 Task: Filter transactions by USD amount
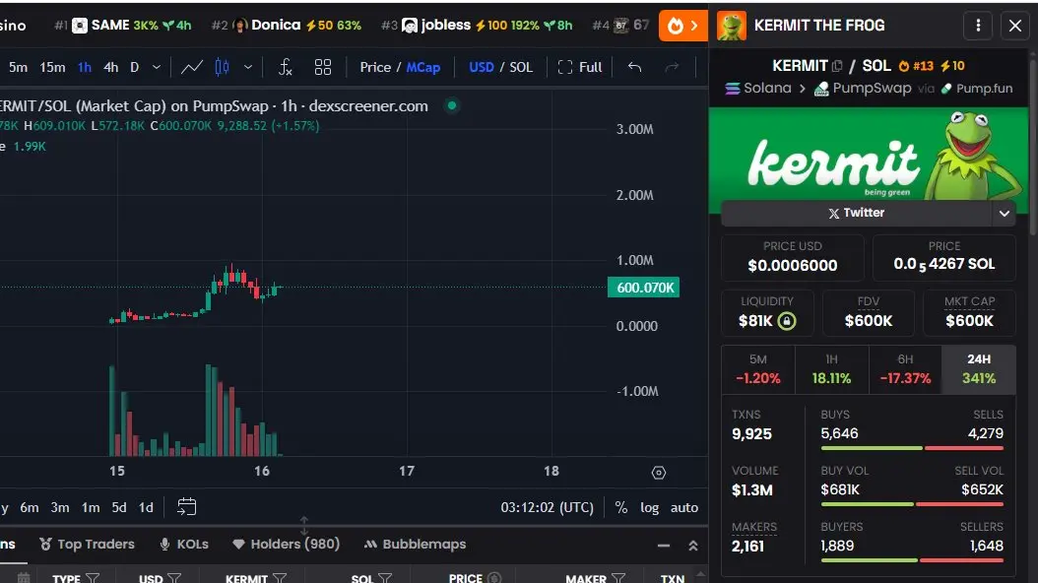click(174, 578)
